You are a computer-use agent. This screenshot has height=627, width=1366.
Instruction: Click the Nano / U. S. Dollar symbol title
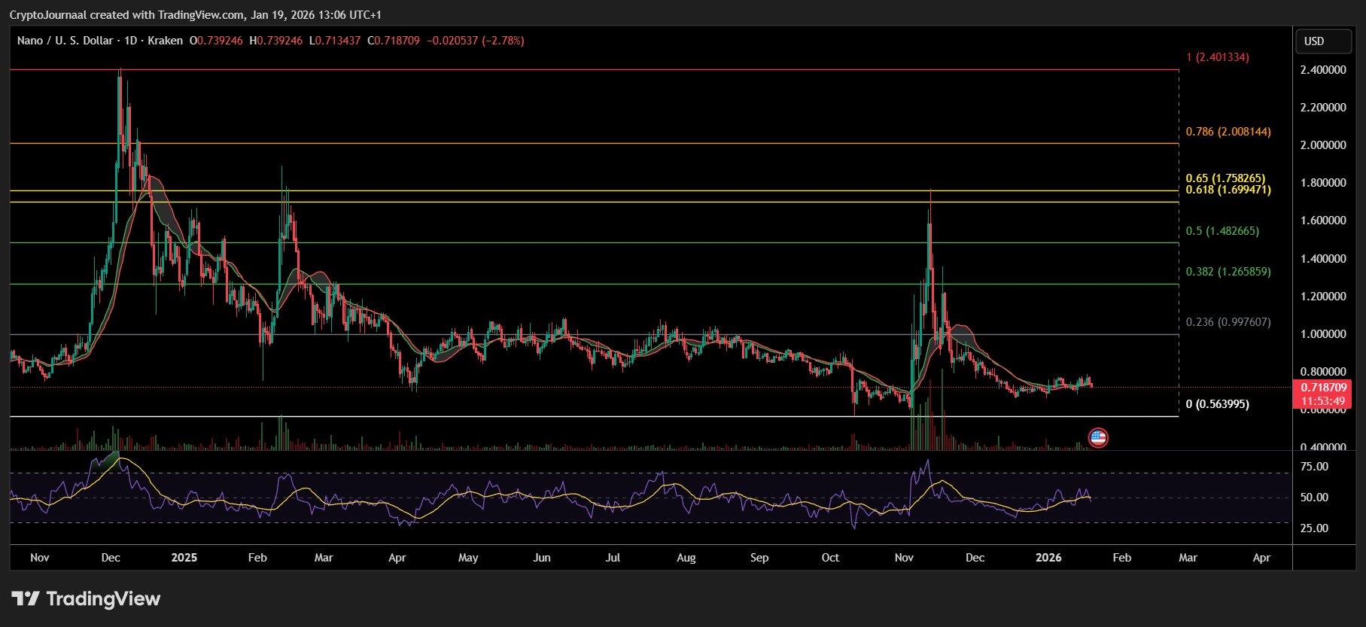pyautogui.click(x=65, y=41)
